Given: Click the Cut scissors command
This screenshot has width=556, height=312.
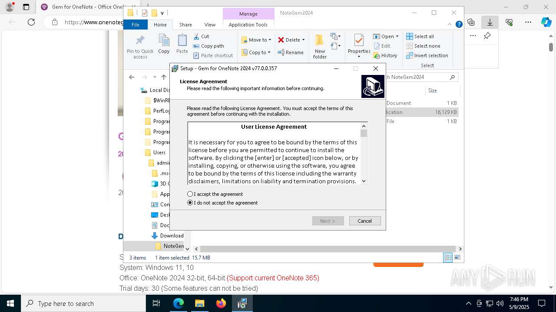Looking at the screenshot, I should pyautogui.click(x=201, y=36).
